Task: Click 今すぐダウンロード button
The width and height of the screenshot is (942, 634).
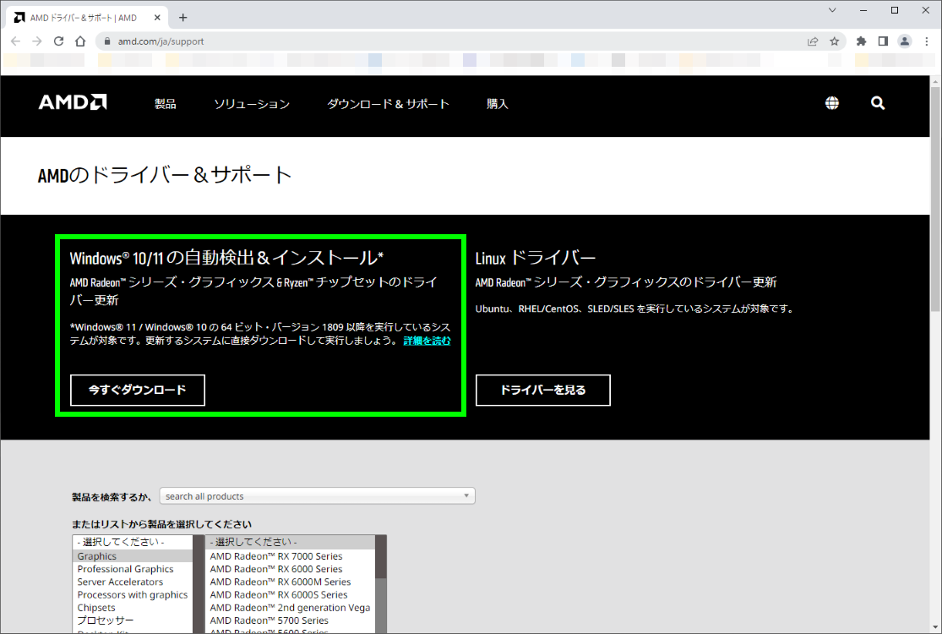Action: point(138,390)
